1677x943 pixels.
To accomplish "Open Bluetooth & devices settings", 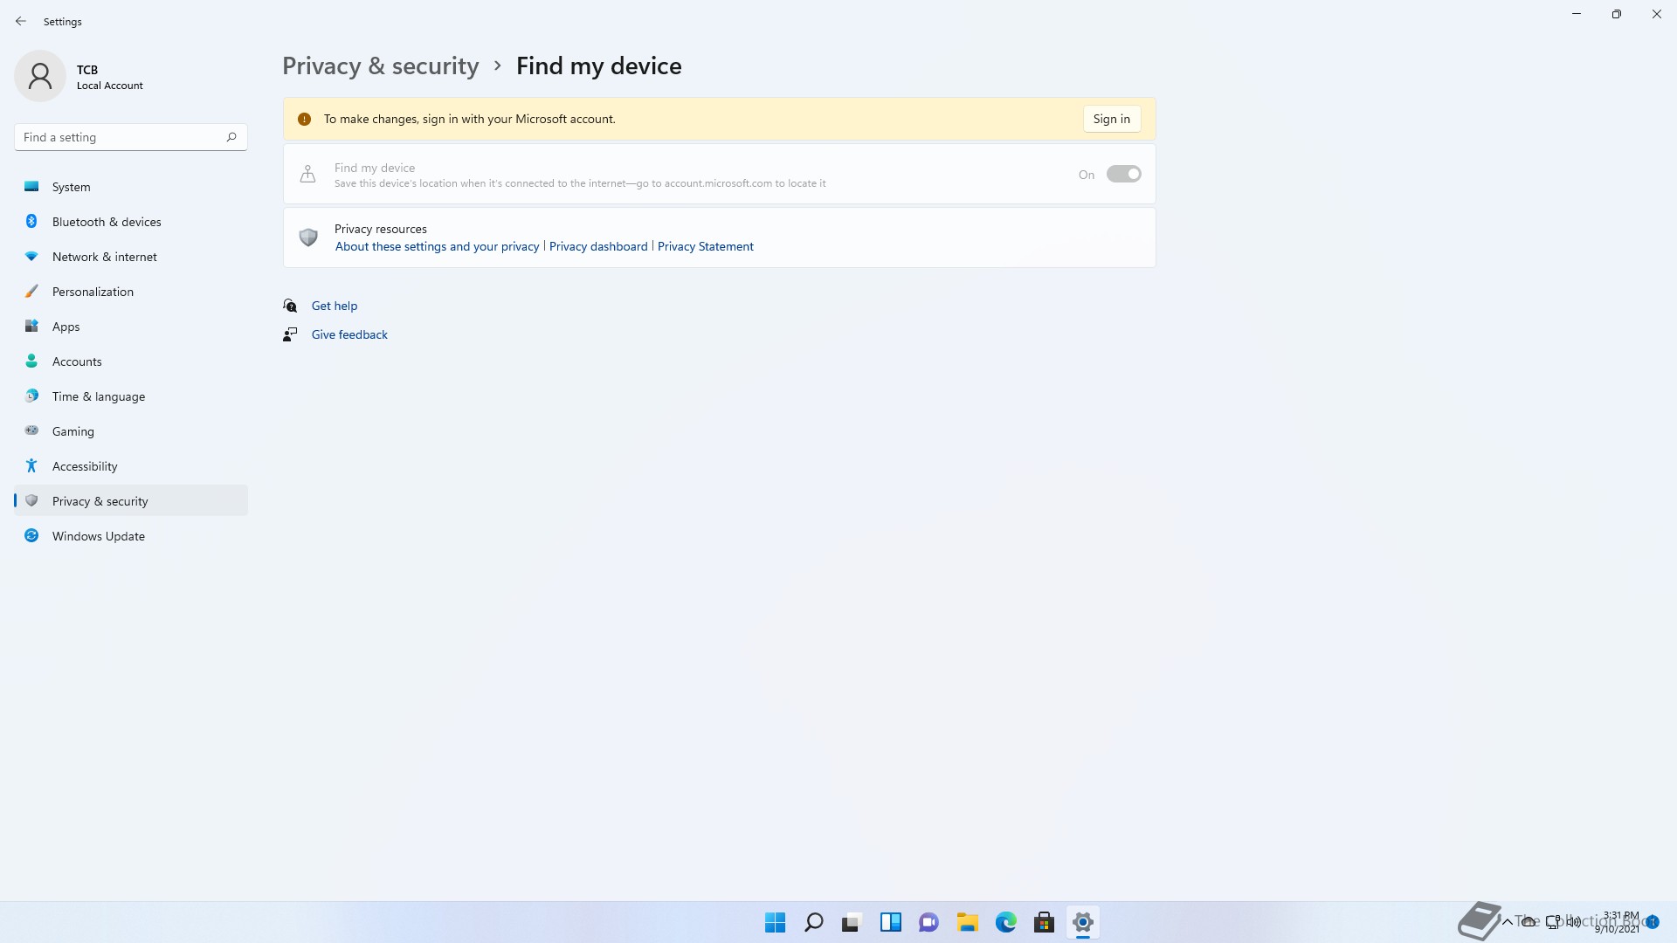I will pyautogui.click(x=131, y=221).
